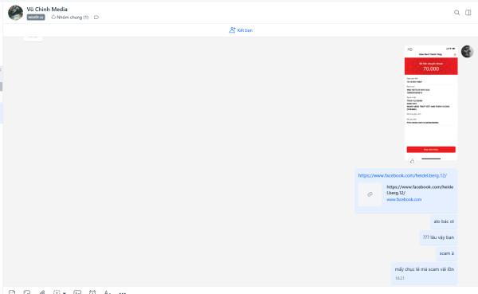Open www.facebook.com domain link in preview
The height and width of the screenshot is (294, 478).
(404, 199)
